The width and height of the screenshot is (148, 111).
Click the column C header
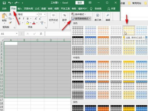pyautogui.click(x=37, y=40)
